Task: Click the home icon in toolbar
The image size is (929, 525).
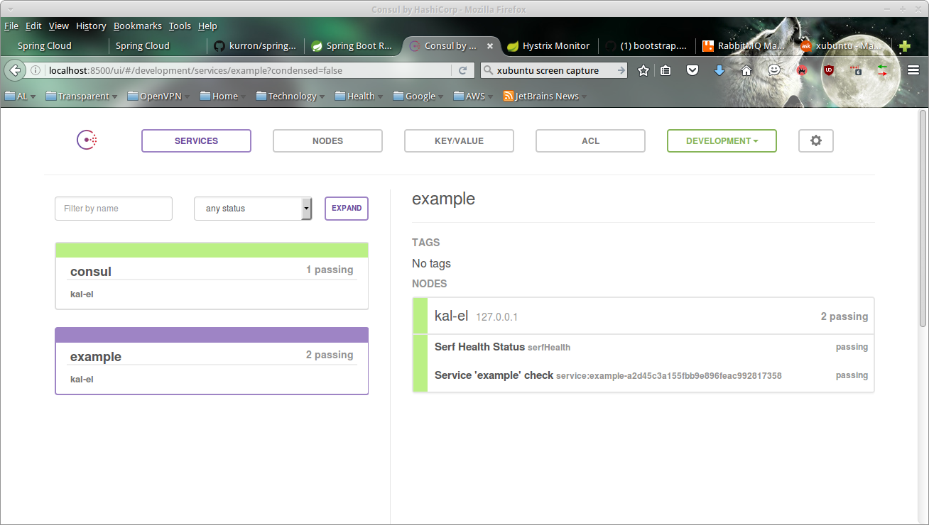Action: [746, 70]
